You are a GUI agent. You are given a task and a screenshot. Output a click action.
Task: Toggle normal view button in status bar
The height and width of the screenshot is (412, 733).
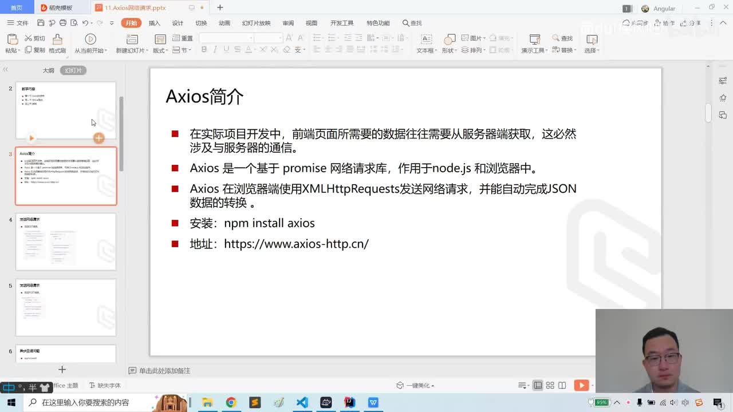click(x=538, y=385)
